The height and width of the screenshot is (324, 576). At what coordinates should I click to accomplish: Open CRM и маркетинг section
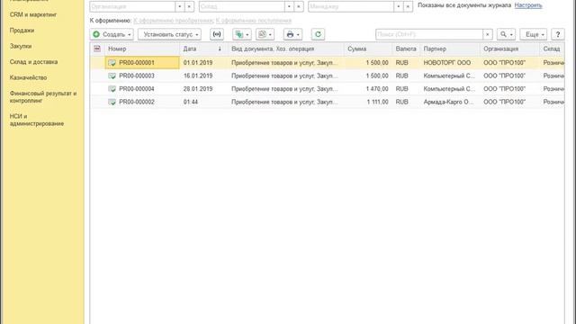click(33, 14)
